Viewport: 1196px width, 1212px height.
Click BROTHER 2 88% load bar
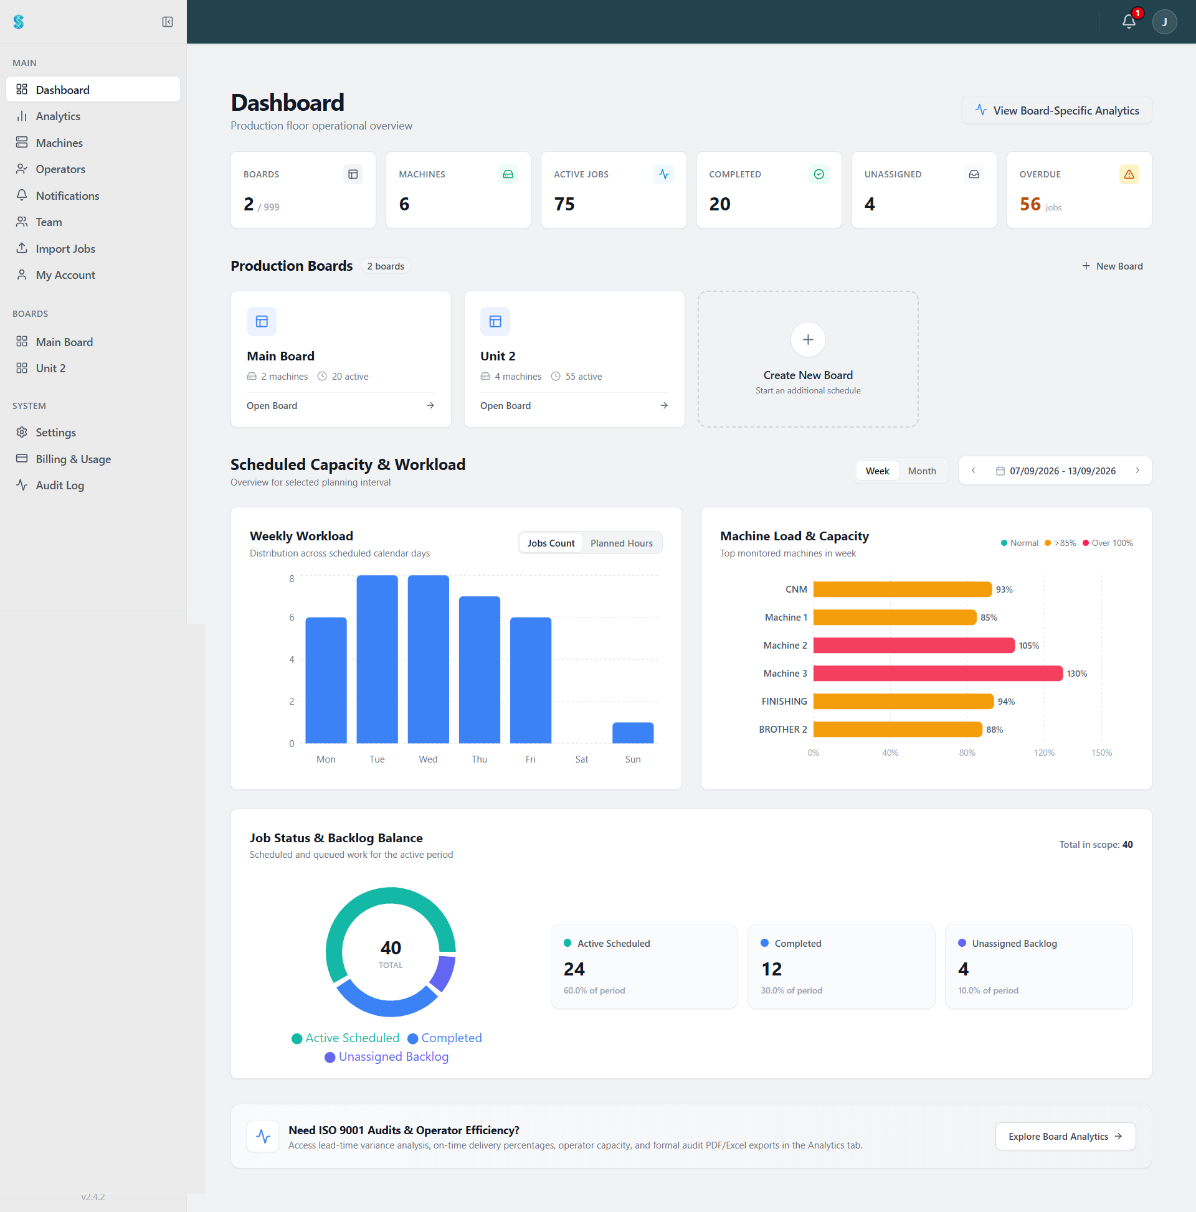pyautogui.click(x=898, y=730)
